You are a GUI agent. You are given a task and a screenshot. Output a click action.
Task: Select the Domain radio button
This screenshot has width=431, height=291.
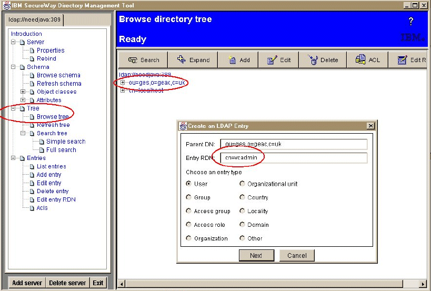[x=242, y=225]
